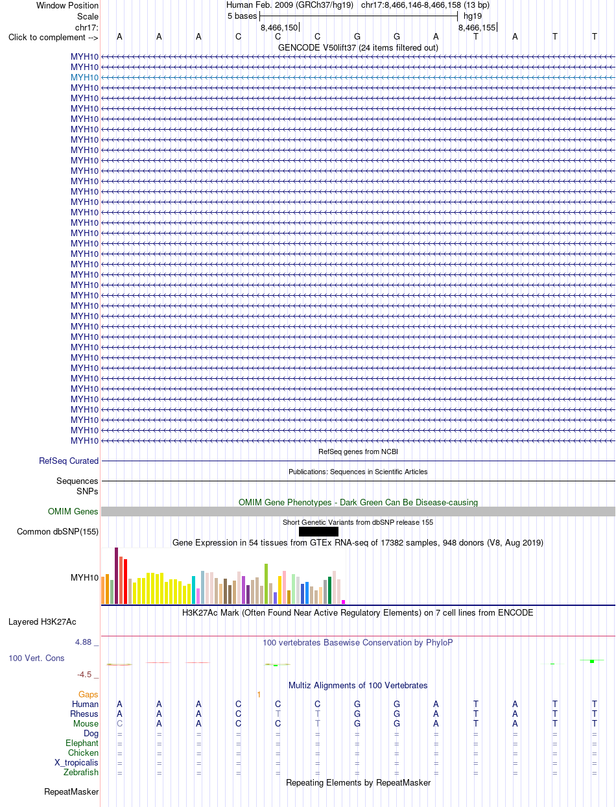The width and height of the screenshot is (616, 807).
Task: Click the Window Position label
Action: [67, 6]
